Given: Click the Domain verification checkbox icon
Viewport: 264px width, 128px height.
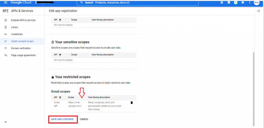Looking at the screenshot, I should pos(6,48).
